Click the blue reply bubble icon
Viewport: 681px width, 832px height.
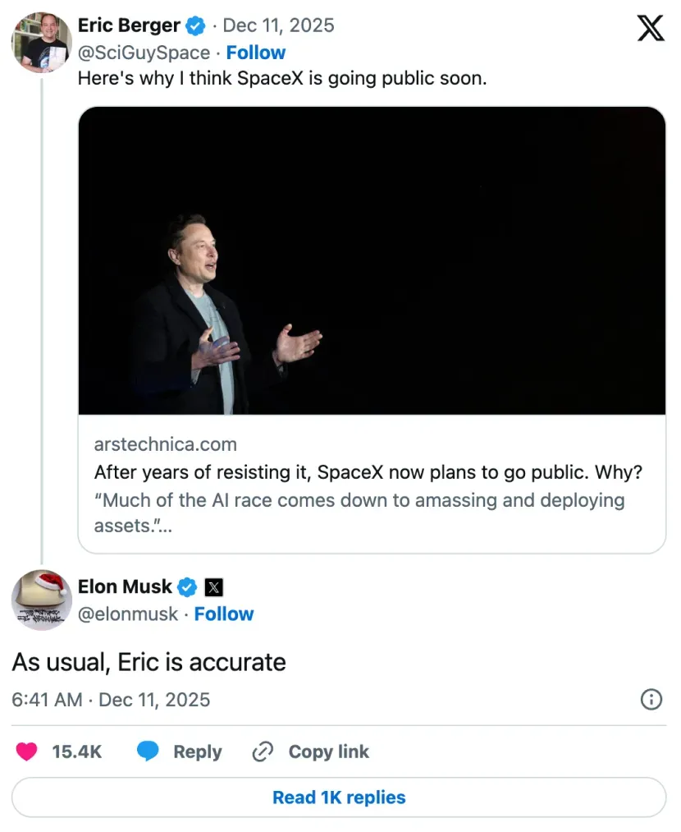click(x=148, y=752)
